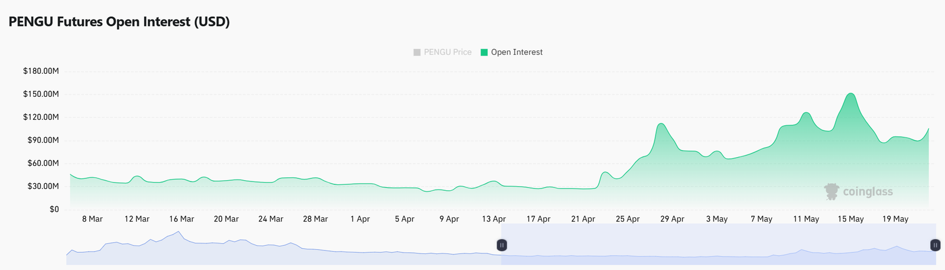Toggle the Open Interest legend series

point(511,52)
